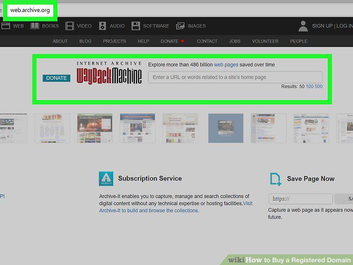
Task: Click the Wayback URL search field
Action: (x=235, y=77)
